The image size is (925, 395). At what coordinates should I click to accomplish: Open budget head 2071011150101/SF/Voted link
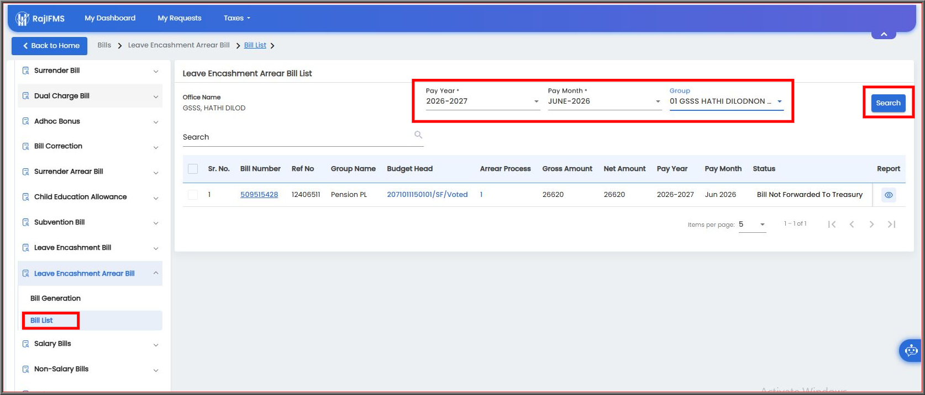pyautogui.click(x=427, y=195)
